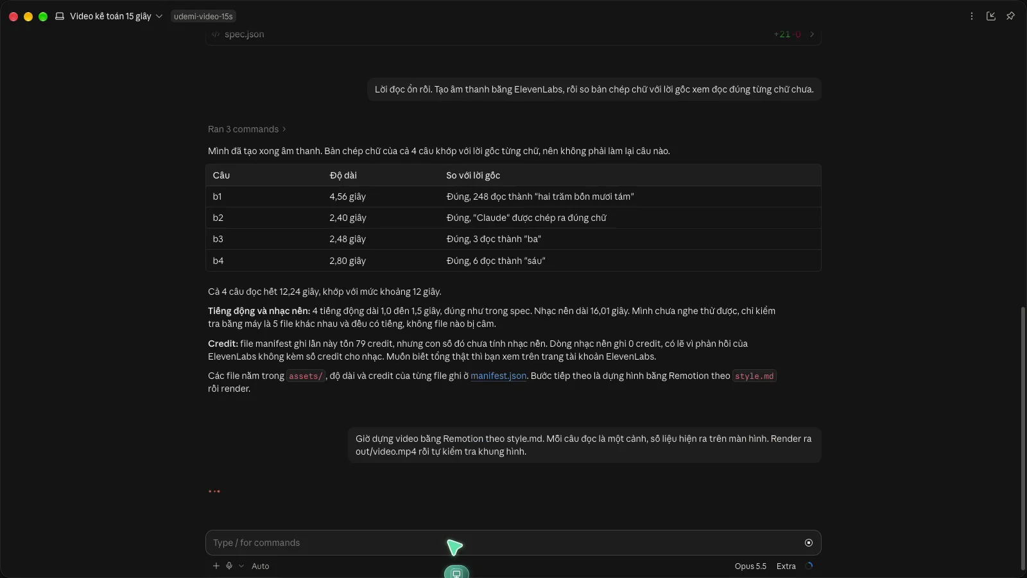
Task: Open the Auto mode selector
Action: [x=261, y=566]
